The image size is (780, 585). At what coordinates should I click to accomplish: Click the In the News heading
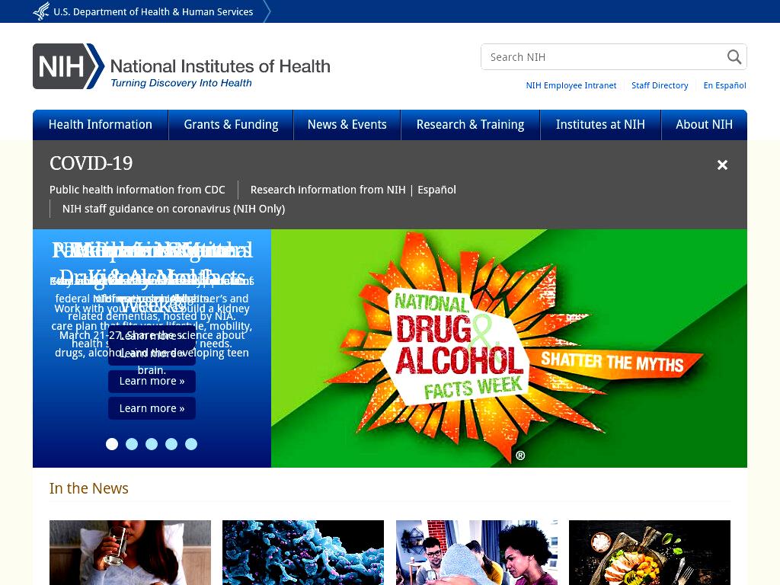click(89, 488)
